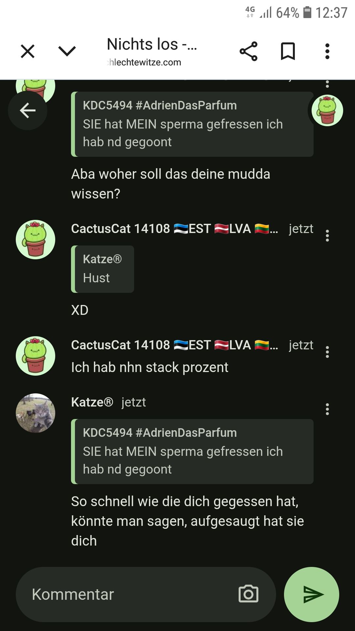The image size is (355, 631).
Task: Close the browser tab with X icon
Action: click(28, 51)
